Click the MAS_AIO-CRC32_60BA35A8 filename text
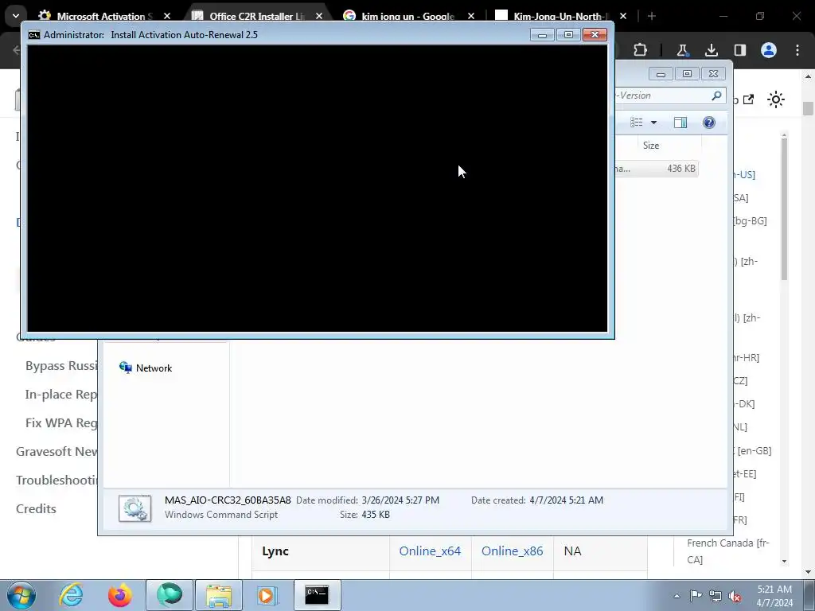Image resolution: width=815 pixels, height=611 pixels. (x=228, y=500)
